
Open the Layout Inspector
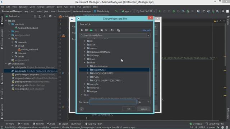[215, 124]
